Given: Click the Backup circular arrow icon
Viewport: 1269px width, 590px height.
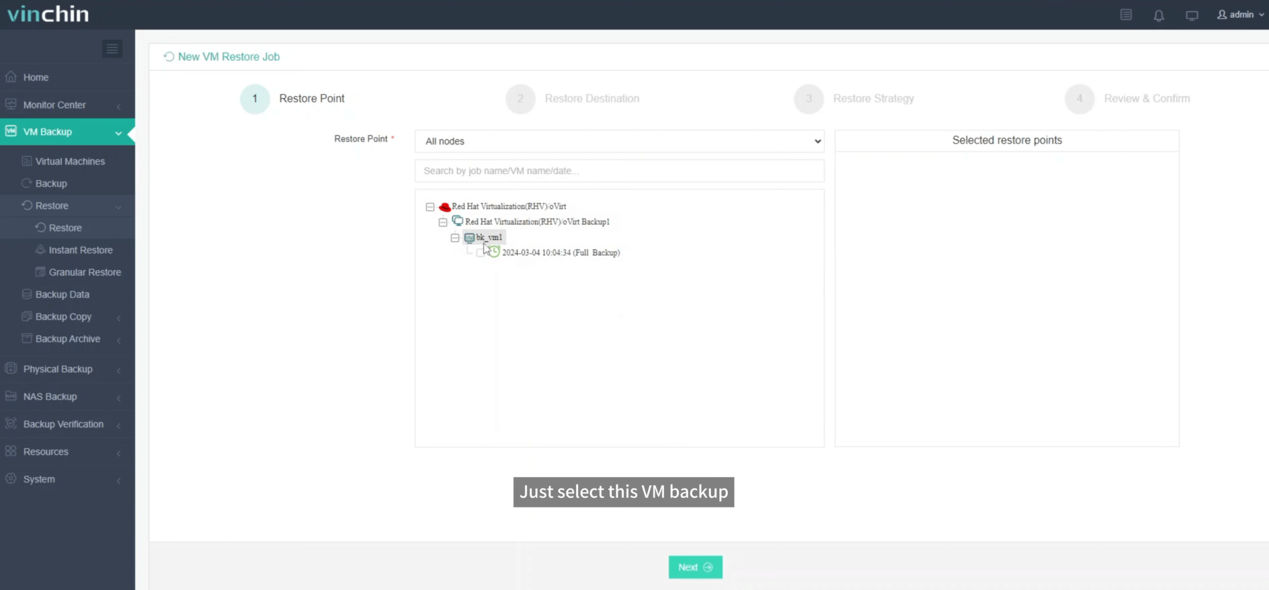Looking at the screenshot, I should coord(27,183).
